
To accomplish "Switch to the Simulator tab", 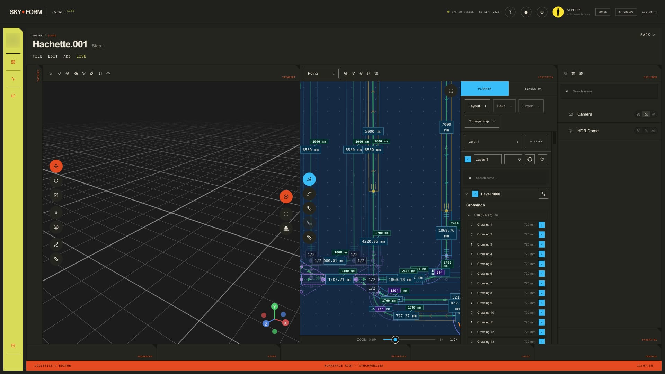I will click(533, 89).
